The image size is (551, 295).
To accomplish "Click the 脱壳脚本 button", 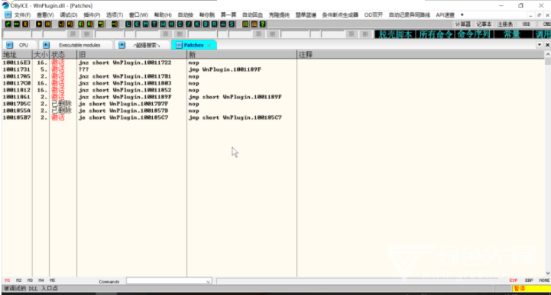I will pyautogui.click(x=395, y=34).
